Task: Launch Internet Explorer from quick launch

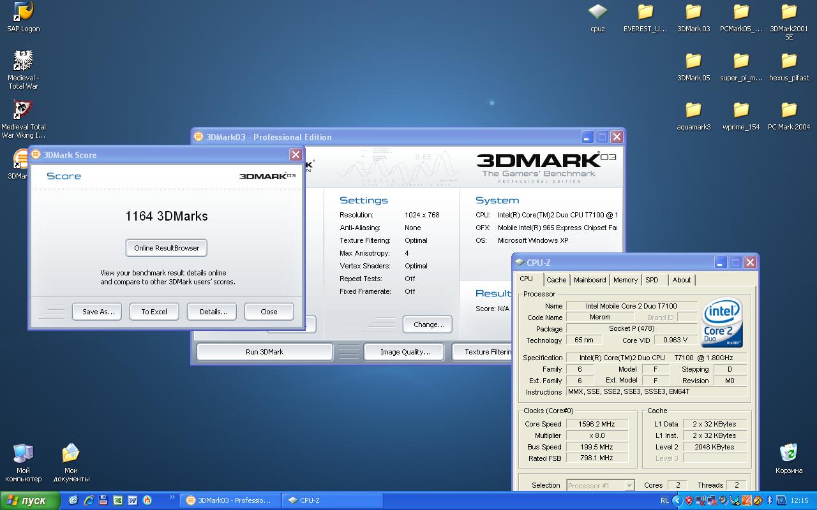Action: pyautogui.click(x=88, y=500)
